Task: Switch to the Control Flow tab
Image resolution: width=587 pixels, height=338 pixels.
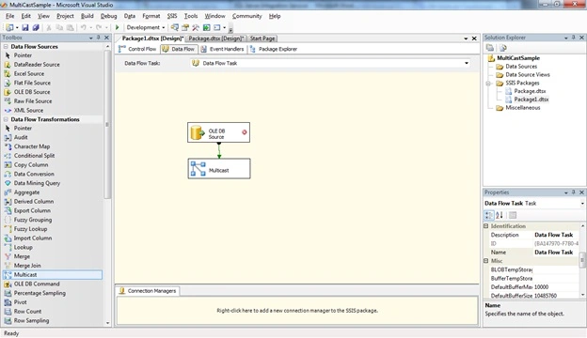Action: tap(137, 49)
